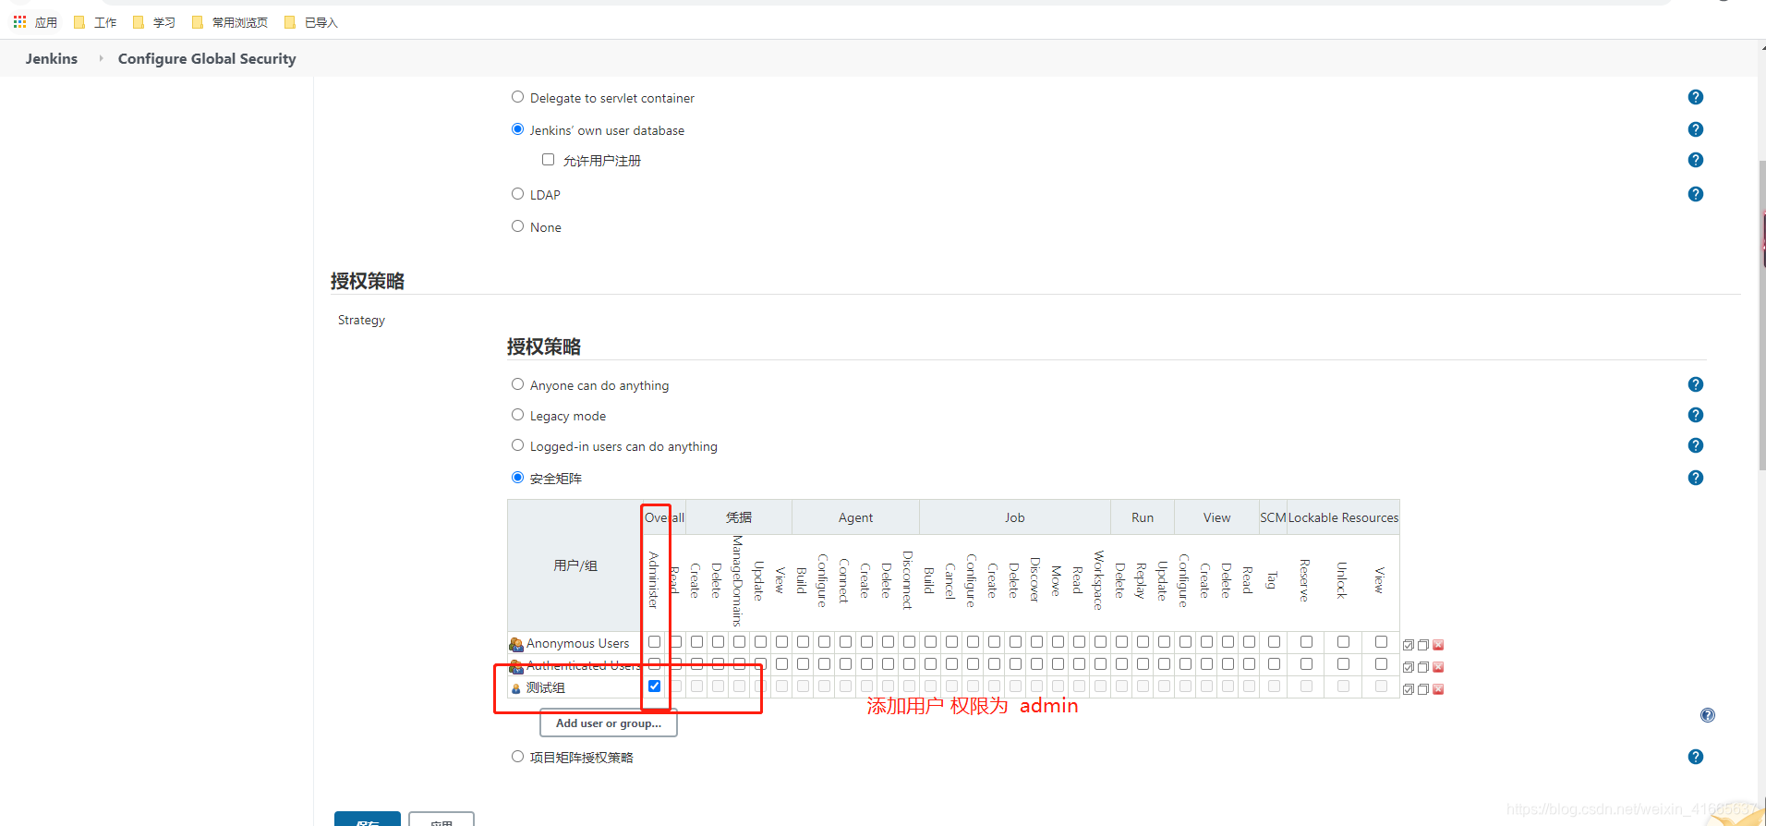Check Lockable Resources View for Anonymous Users
The image size is (1766, 826).
click(x=1381, y=642)
